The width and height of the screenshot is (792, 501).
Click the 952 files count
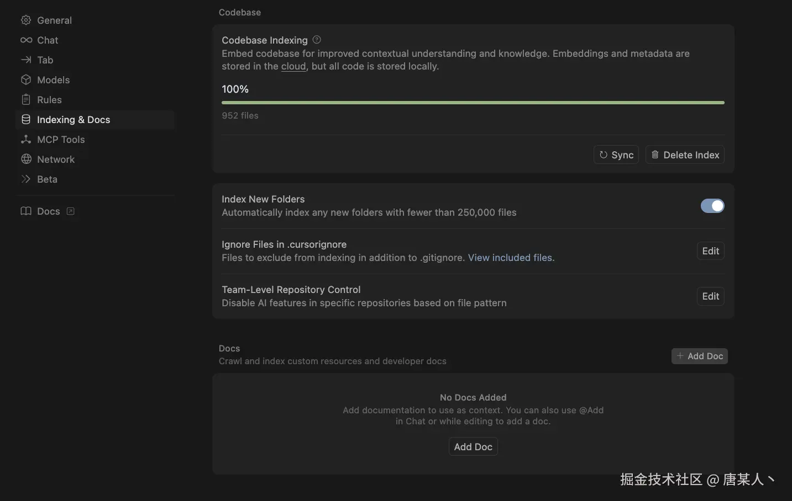coord(240,115)
